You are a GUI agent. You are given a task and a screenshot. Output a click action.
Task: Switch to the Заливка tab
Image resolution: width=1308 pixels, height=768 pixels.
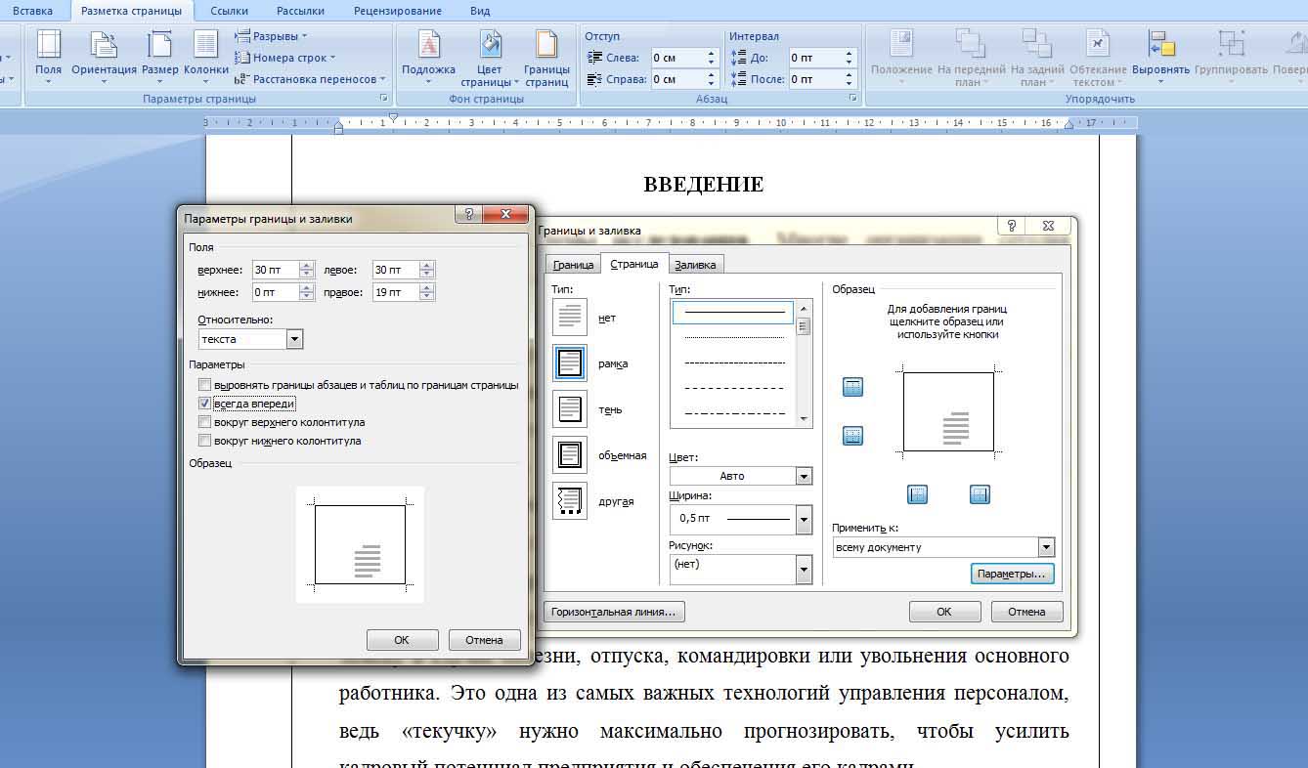point(695,265)
